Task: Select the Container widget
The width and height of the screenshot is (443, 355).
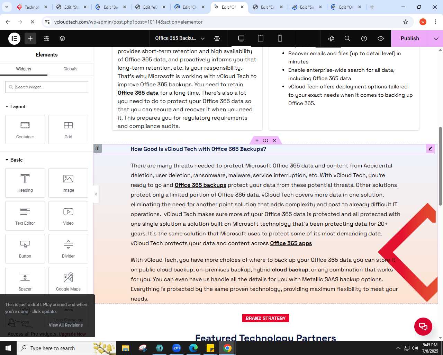Action: click(25, 129)
